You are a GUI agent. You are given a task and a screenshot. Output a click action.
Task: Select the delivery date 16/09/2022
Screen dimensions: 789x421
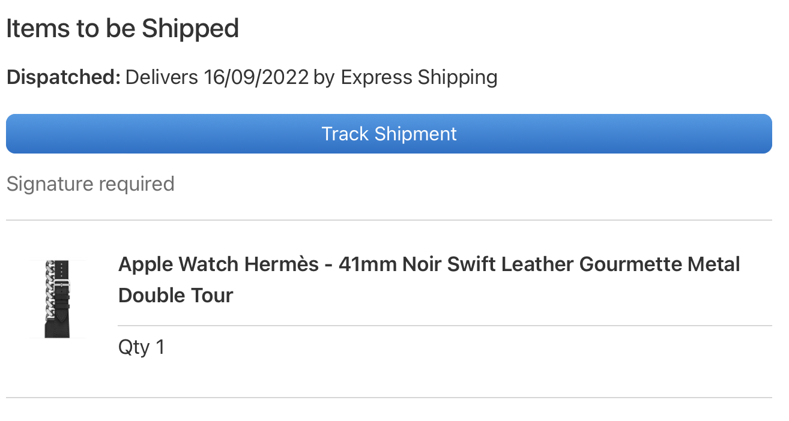point(256,78)
